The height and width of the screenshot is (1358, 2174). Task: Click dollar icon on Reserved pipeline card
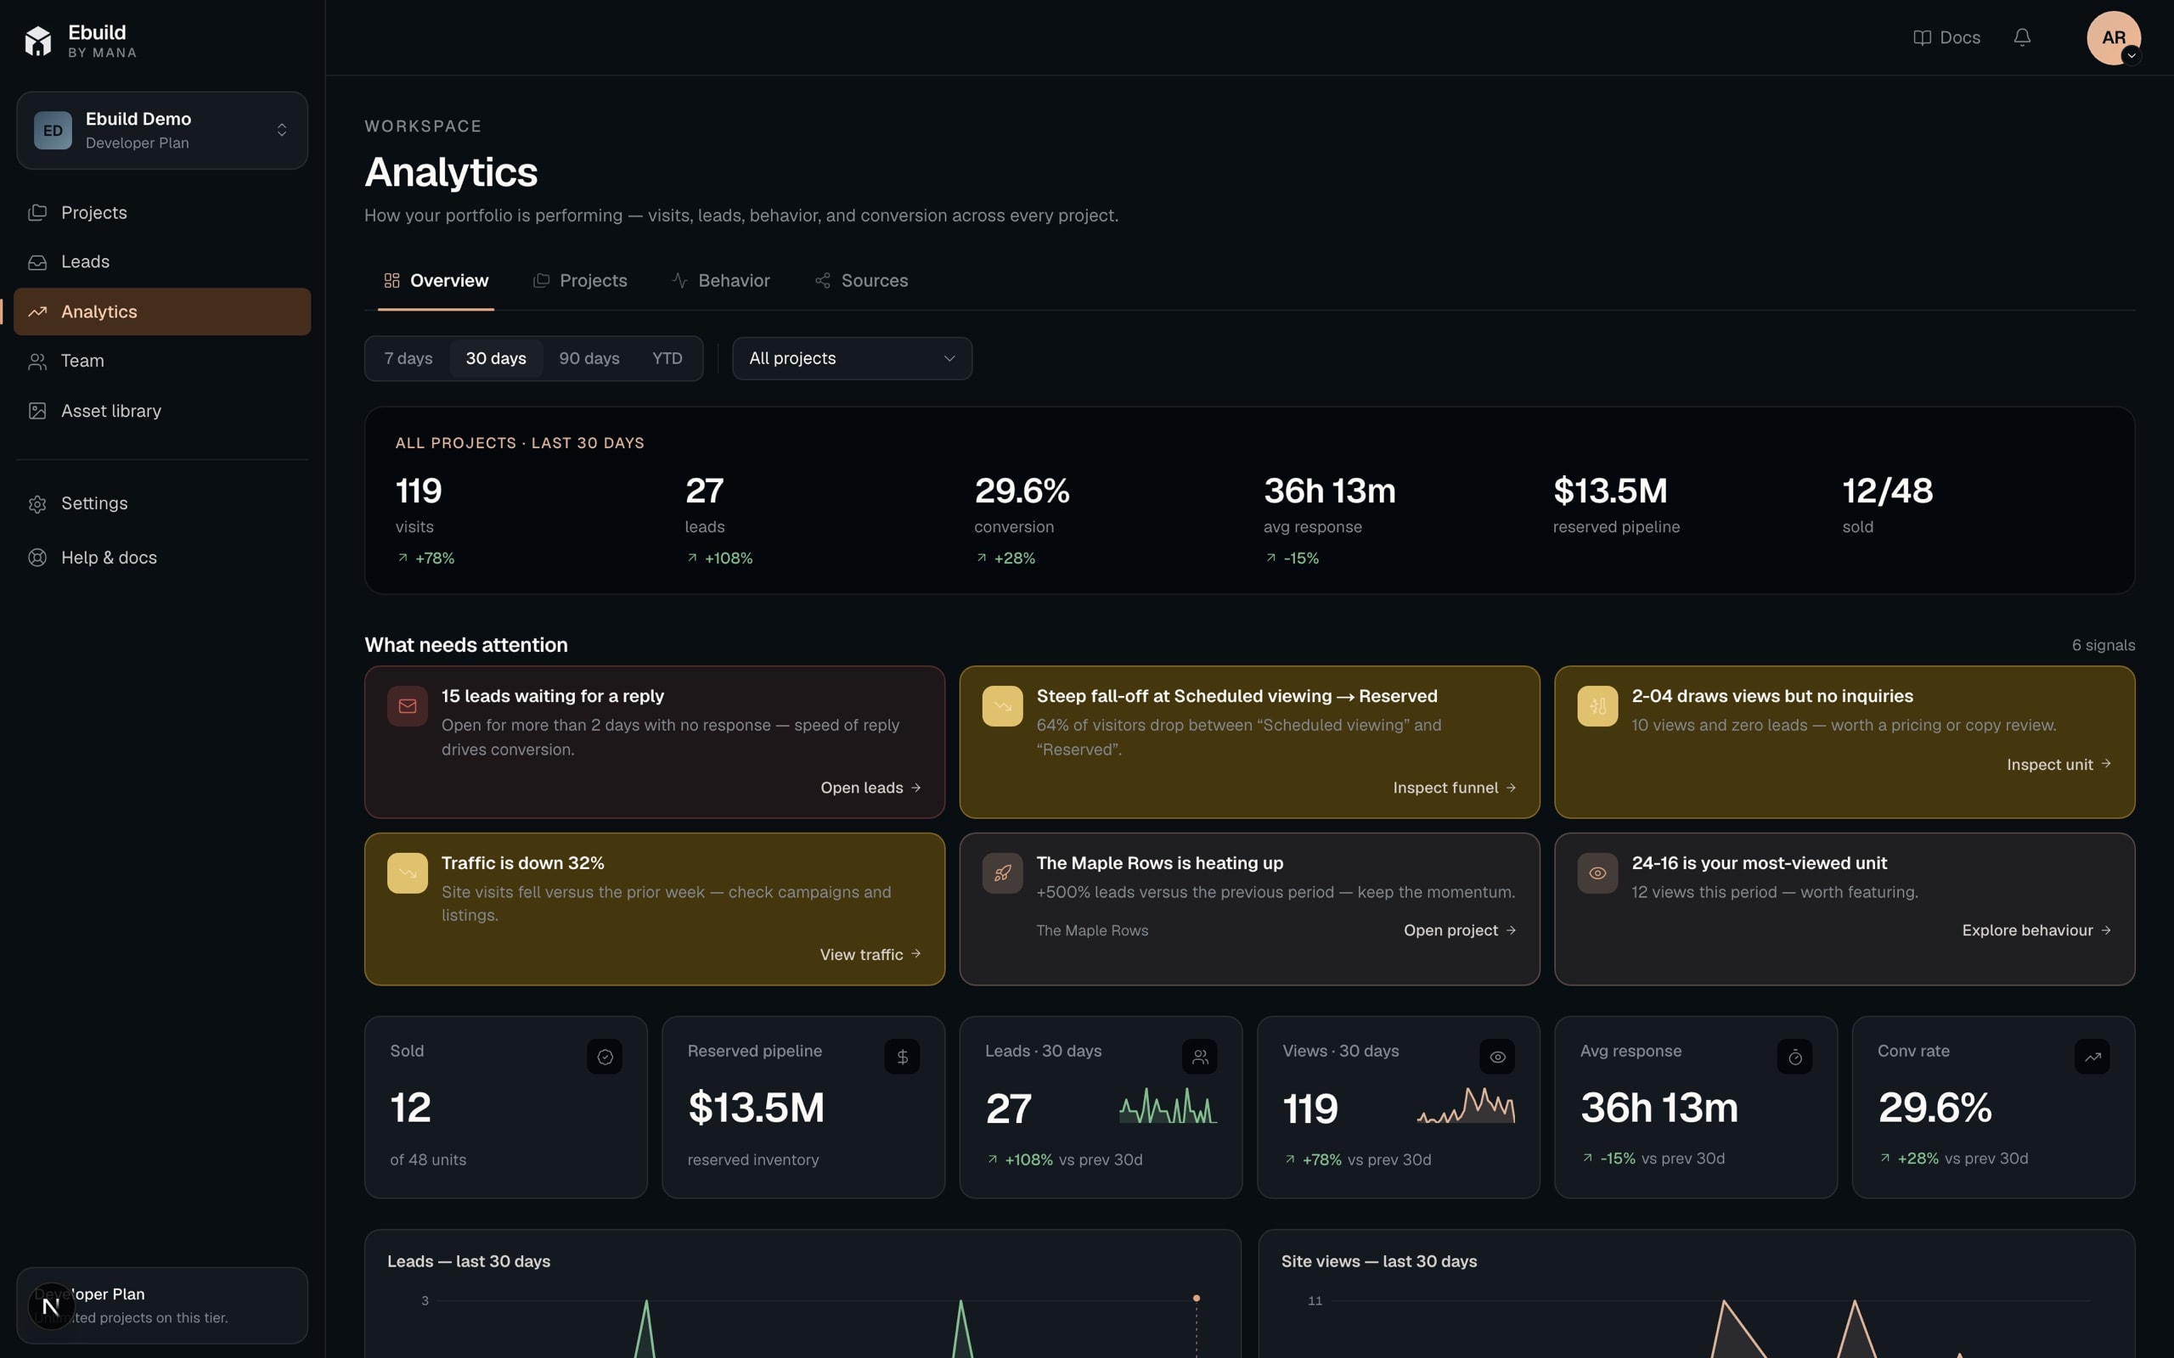click(x=902, y=1058)
